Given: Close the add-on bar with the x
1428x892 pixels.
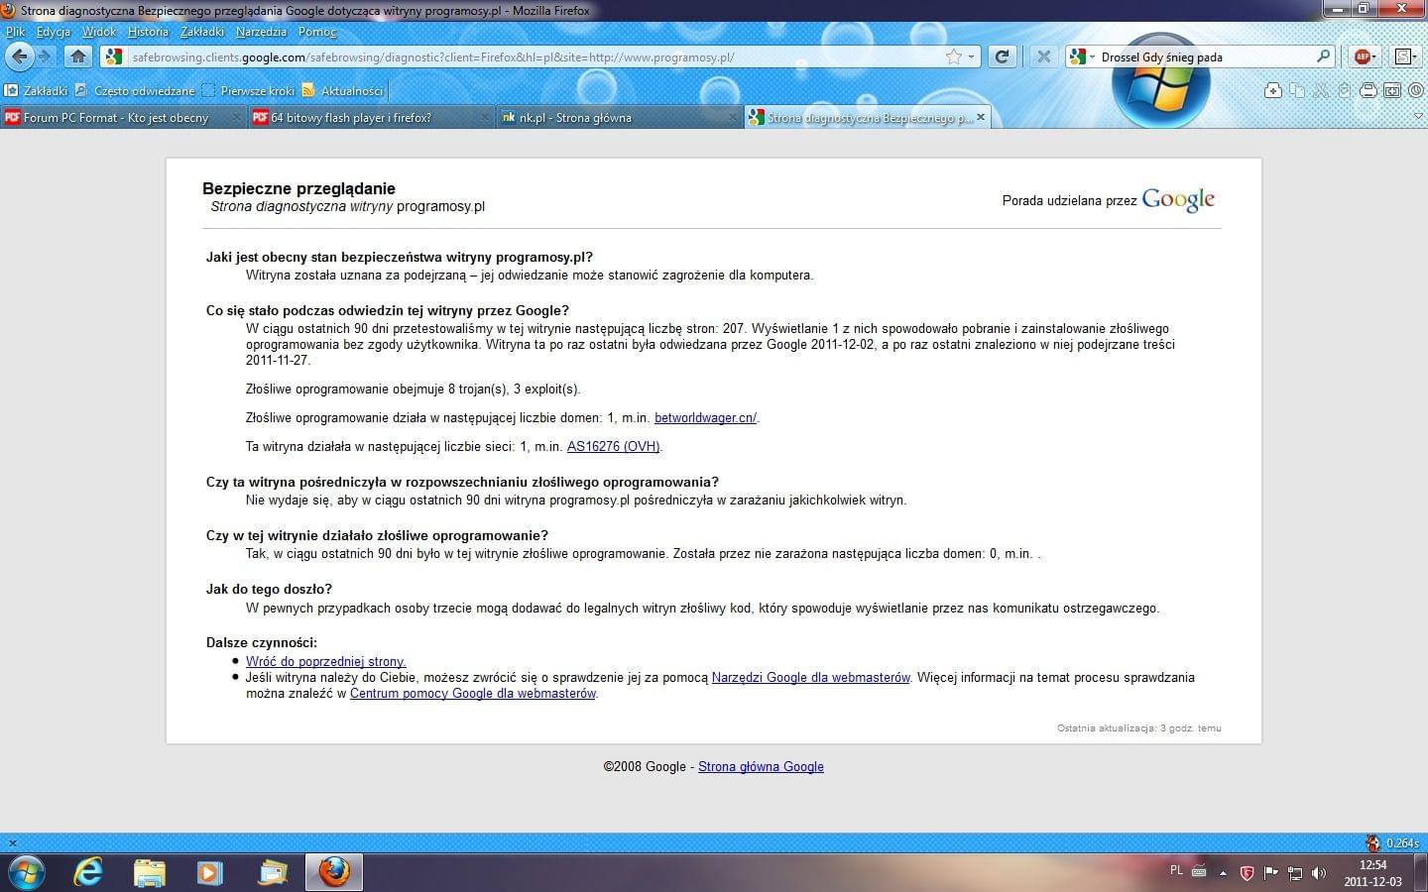Looking at the screenshot, I should pyautogui.click(x=12, y=843).
